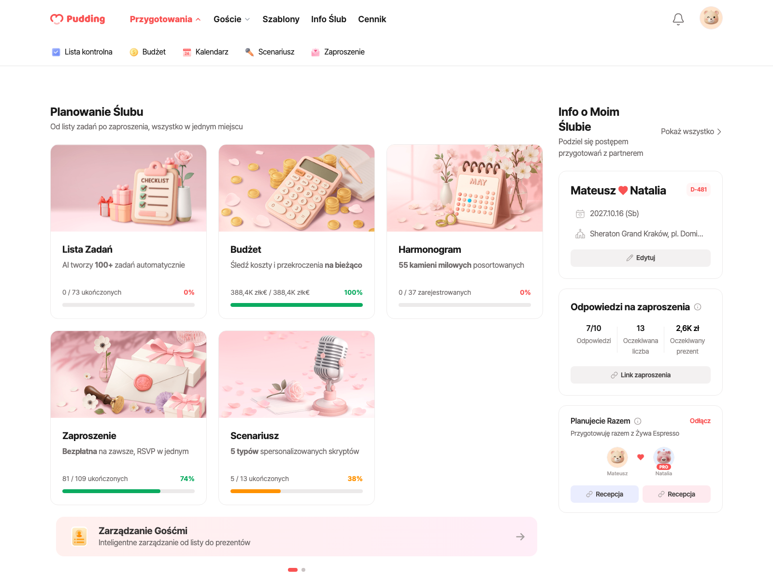
Task: Click the 5 / 13 ukończonych text
Action: (x=259, y=479)
